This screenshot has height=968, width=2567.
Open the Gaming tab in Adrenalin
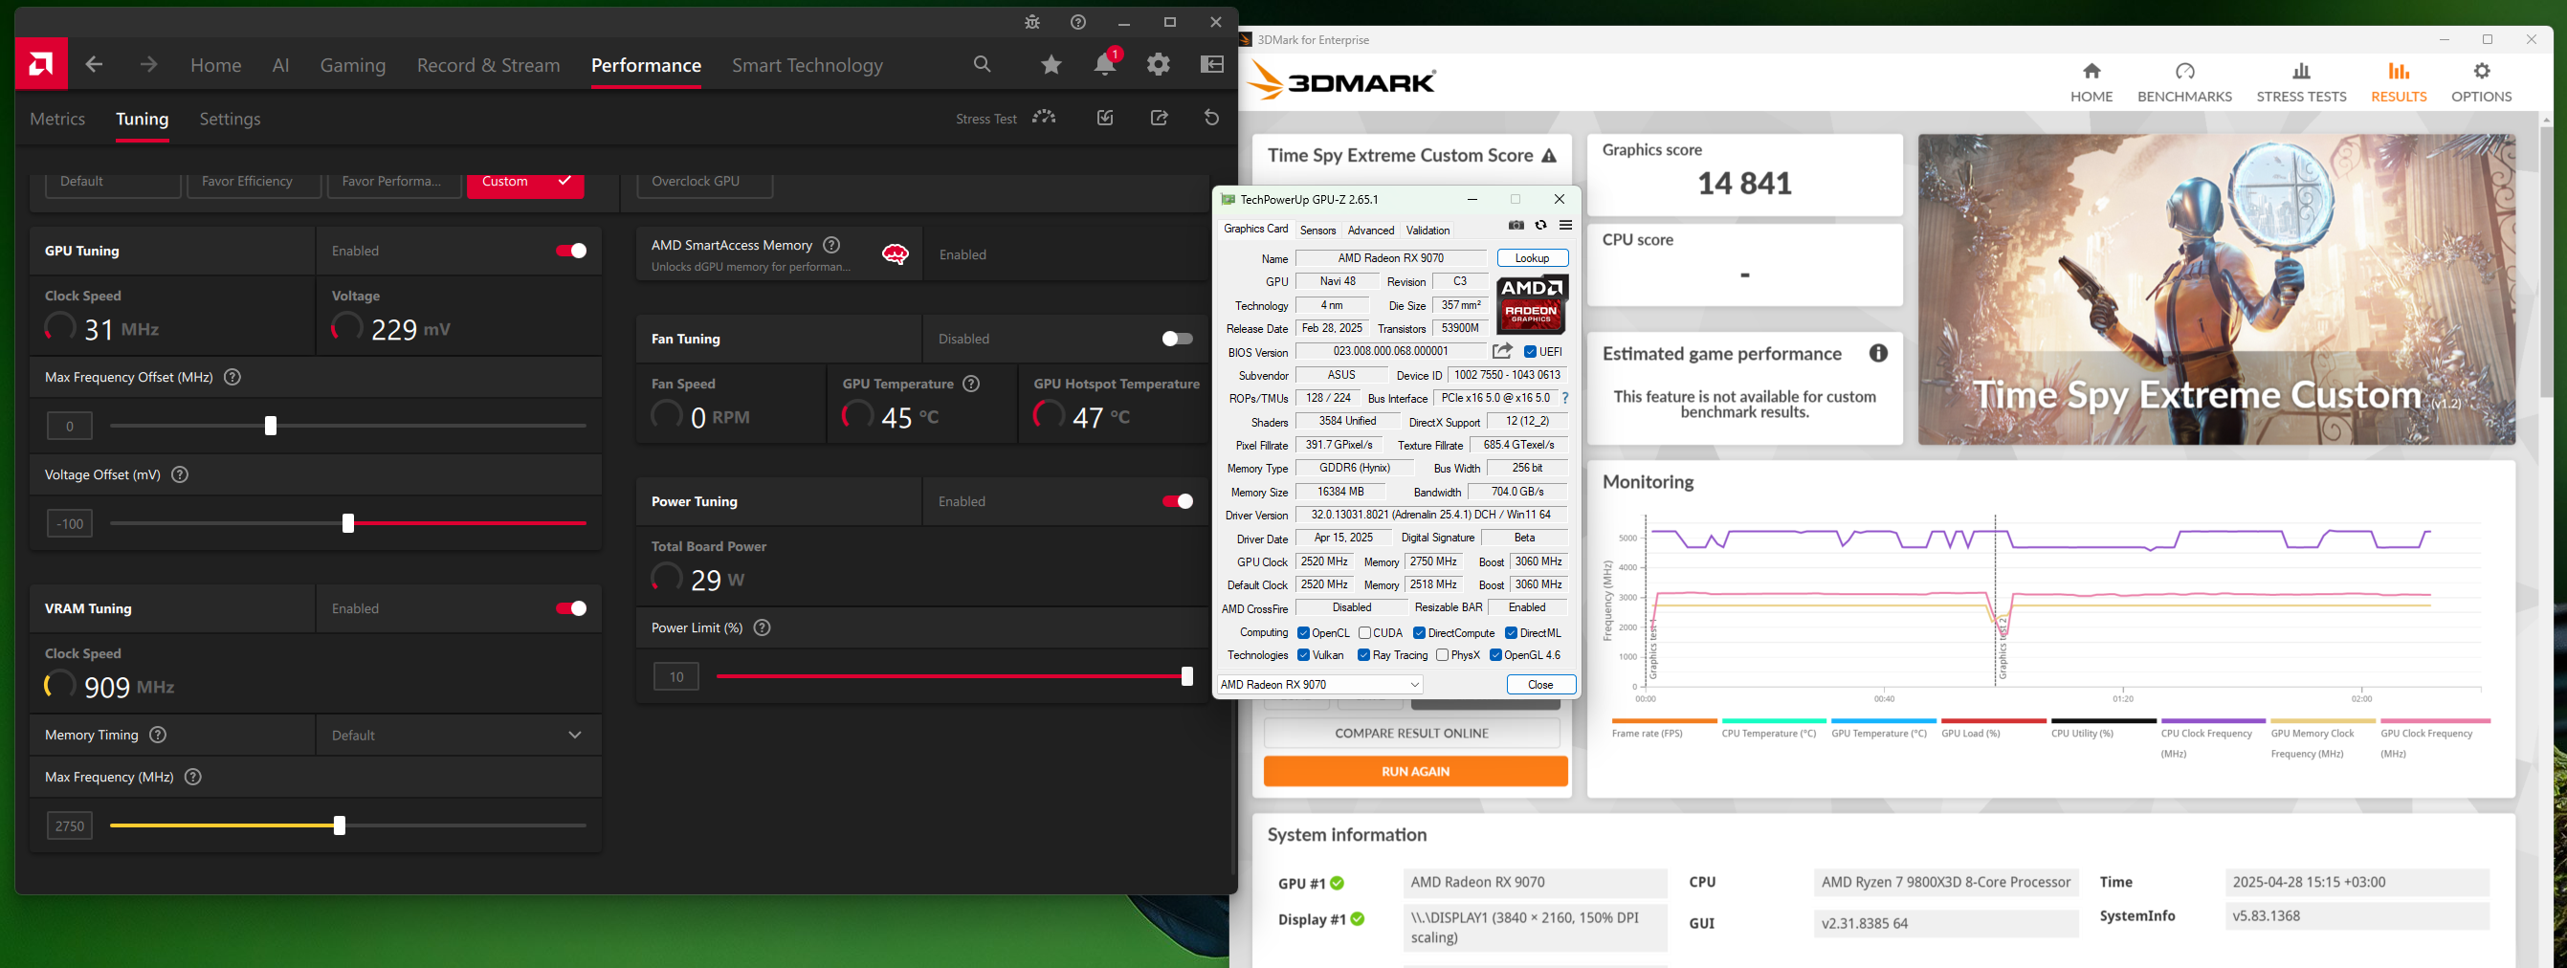[x=353, y=66]
